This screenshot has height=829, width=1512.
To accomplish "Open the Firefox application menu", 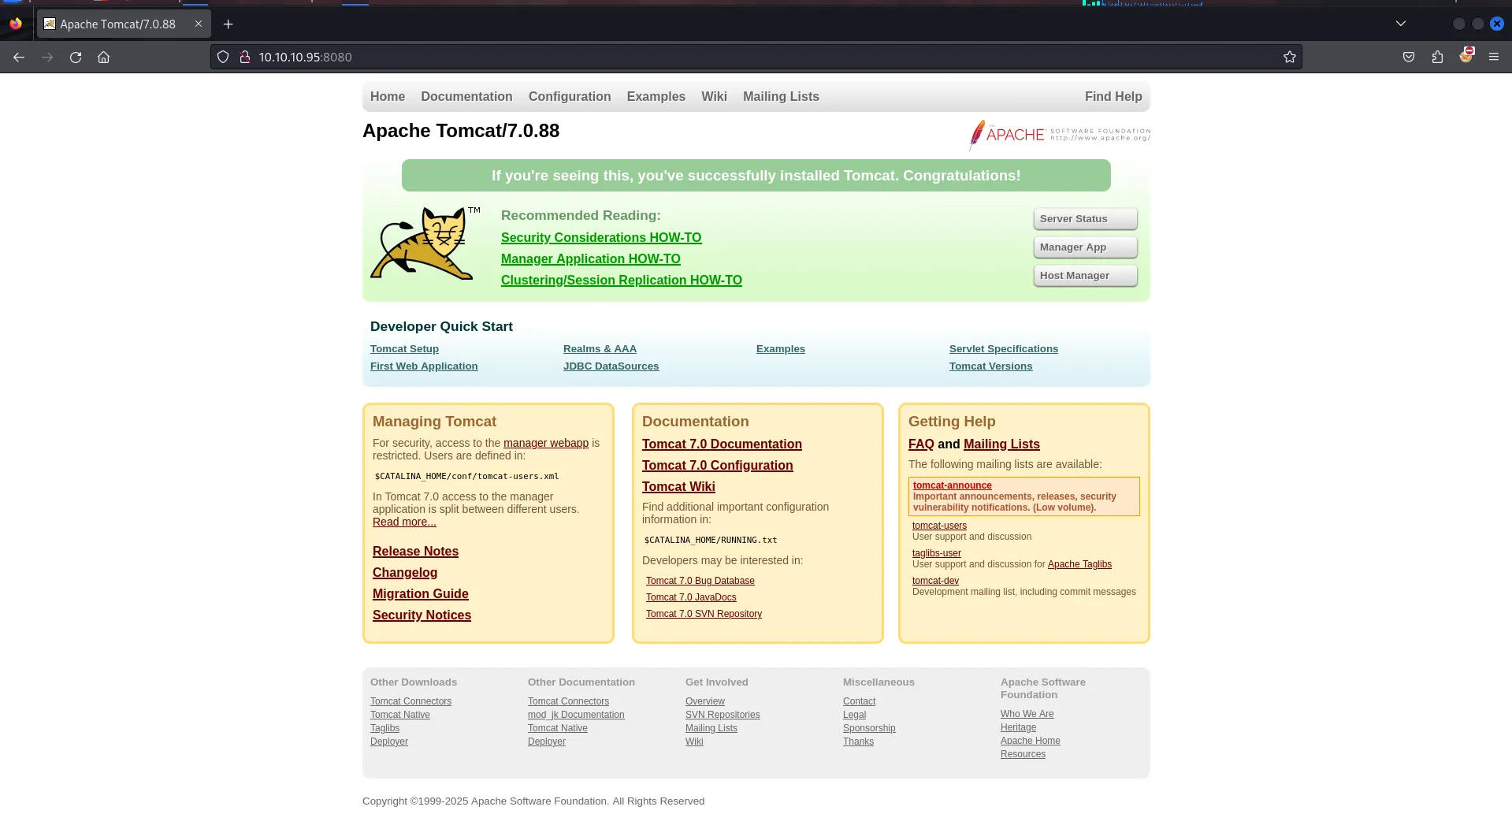I will coord(1494,57).
